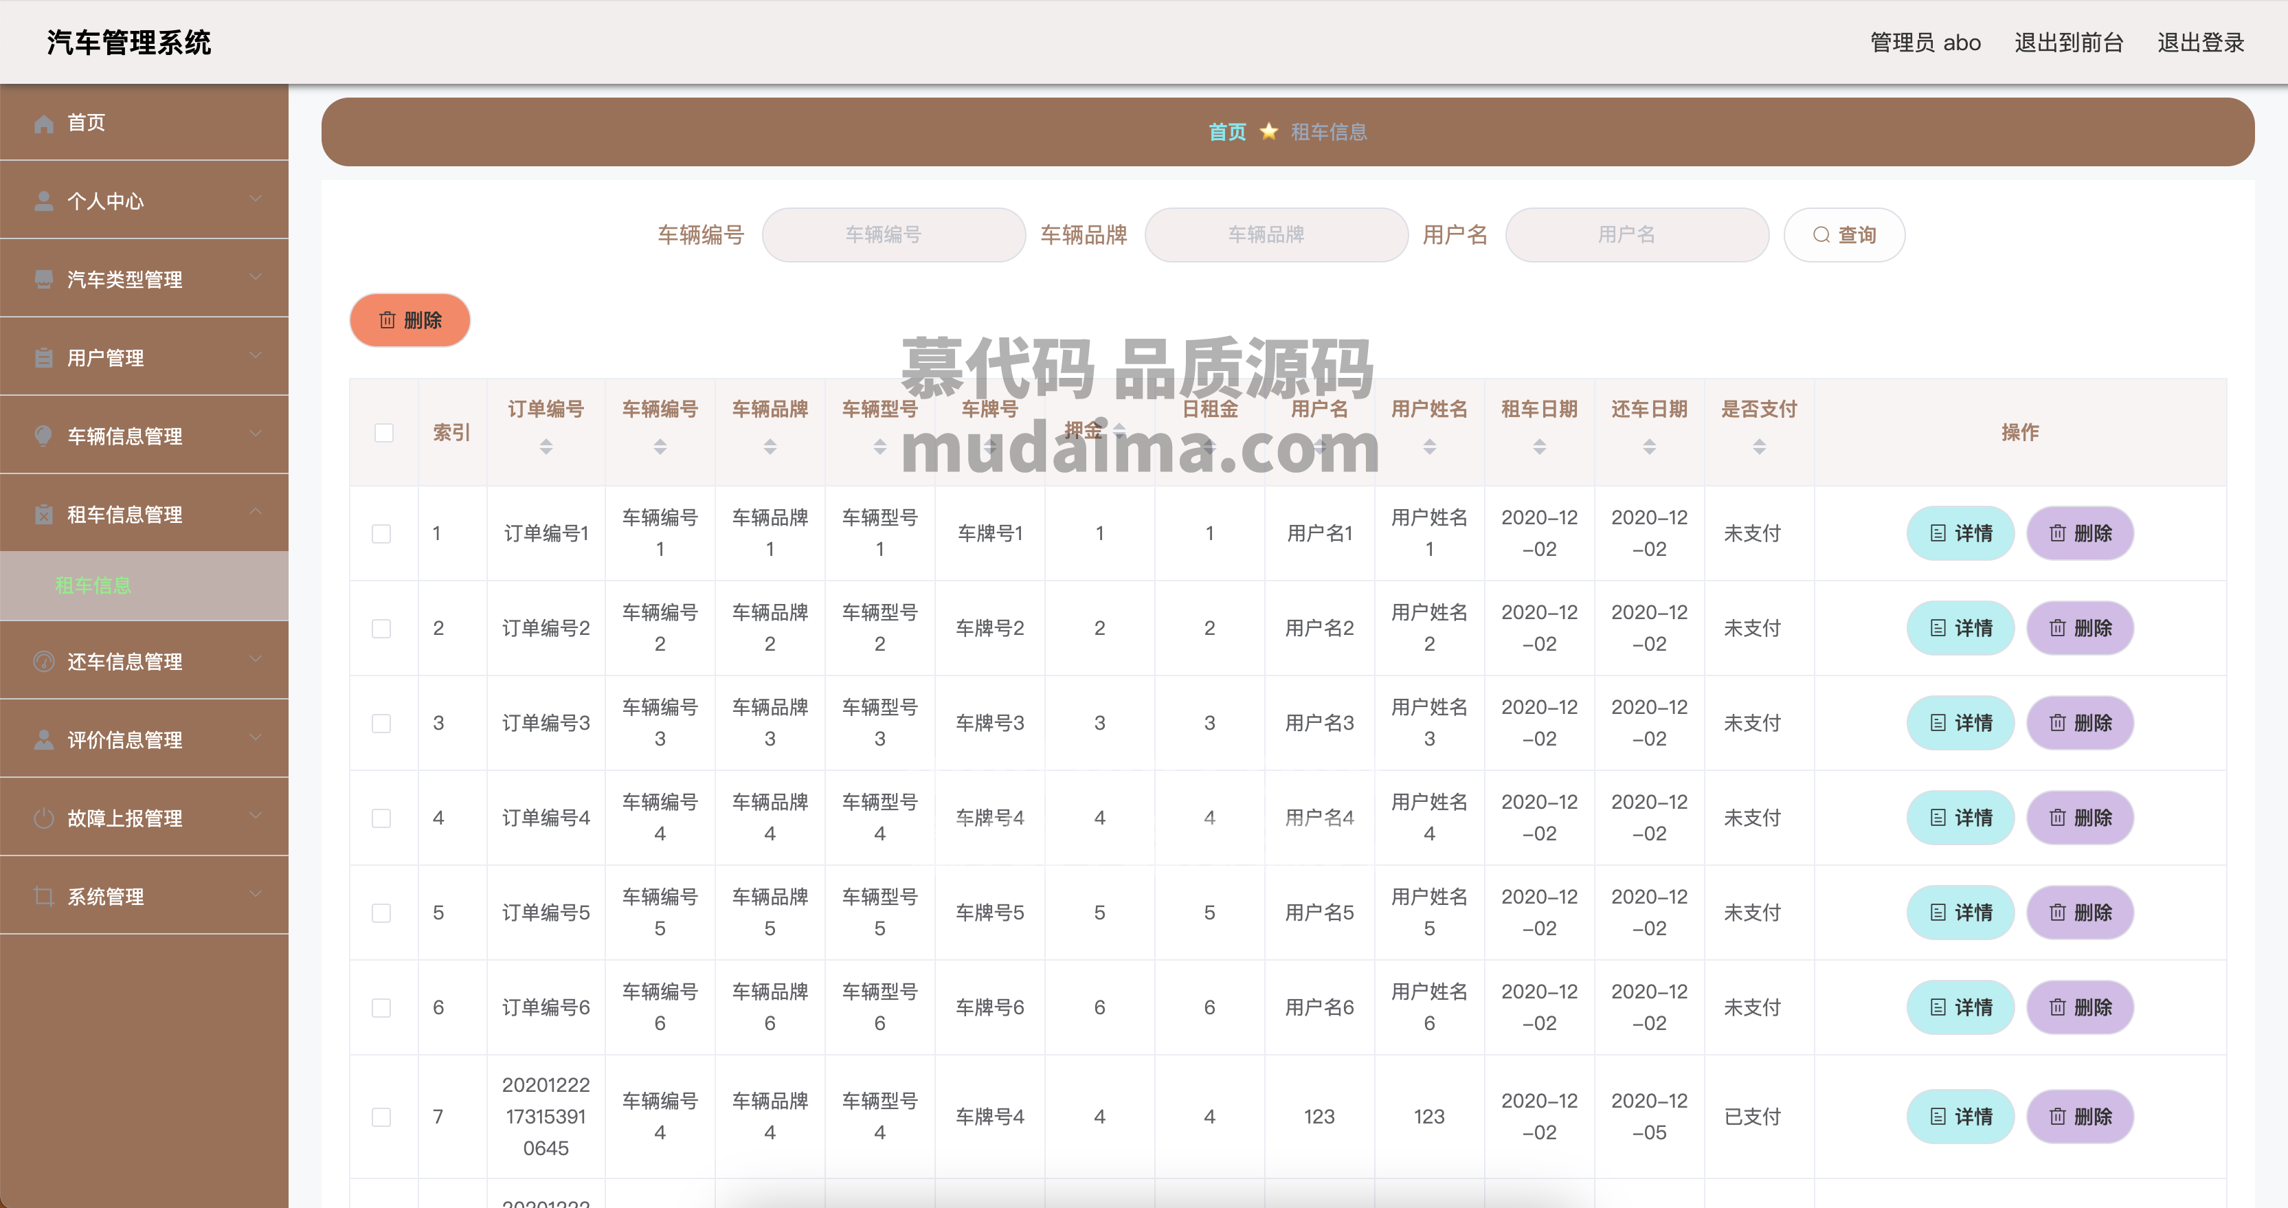Screen dimensions: 2288x1208
Task: Click the clipboard icon beside 用户管理
Action: (x=43, y=358)
